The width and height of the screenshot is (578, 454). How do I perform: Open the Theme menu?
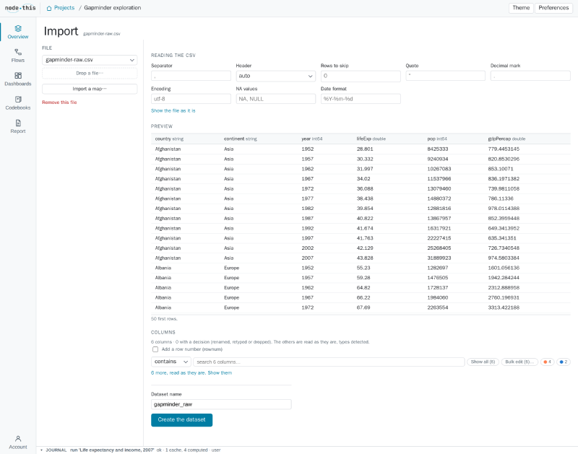pos(521,8)
